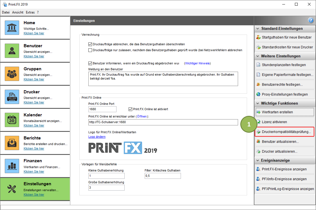Uncheck Druckaufträge abbrechen bei Guthabenüberschreitung
316x210 pixels.
(x=90, y=44)
